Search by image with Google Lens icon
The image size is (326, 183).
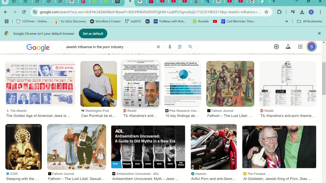pos(180,47)
